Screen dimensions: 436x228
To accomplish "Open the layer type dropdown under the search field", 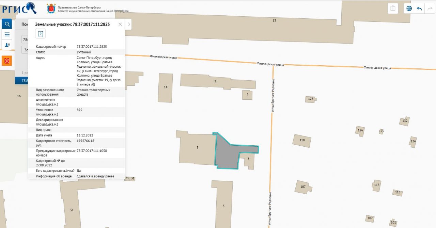I will click(25, 50).
